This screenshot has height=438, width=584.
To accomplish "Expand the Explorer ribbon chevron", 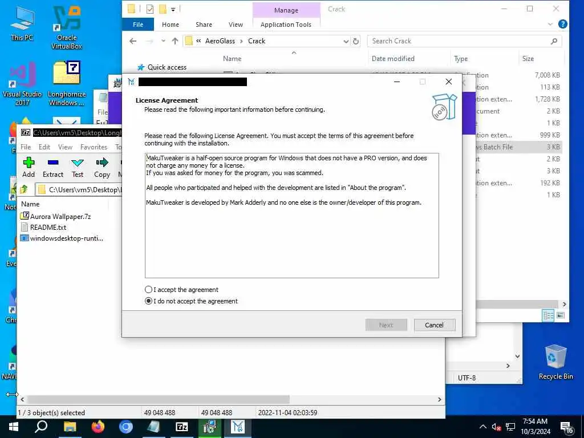I will [550, 25].
